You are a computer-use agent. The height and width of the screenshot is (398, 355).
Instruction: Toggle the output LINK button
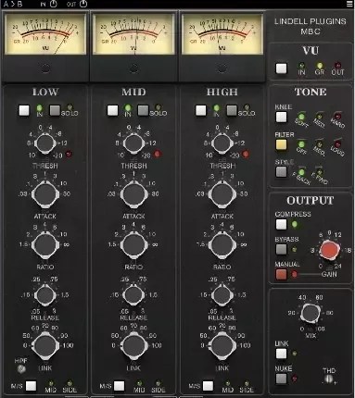click(x=281, y=354)
